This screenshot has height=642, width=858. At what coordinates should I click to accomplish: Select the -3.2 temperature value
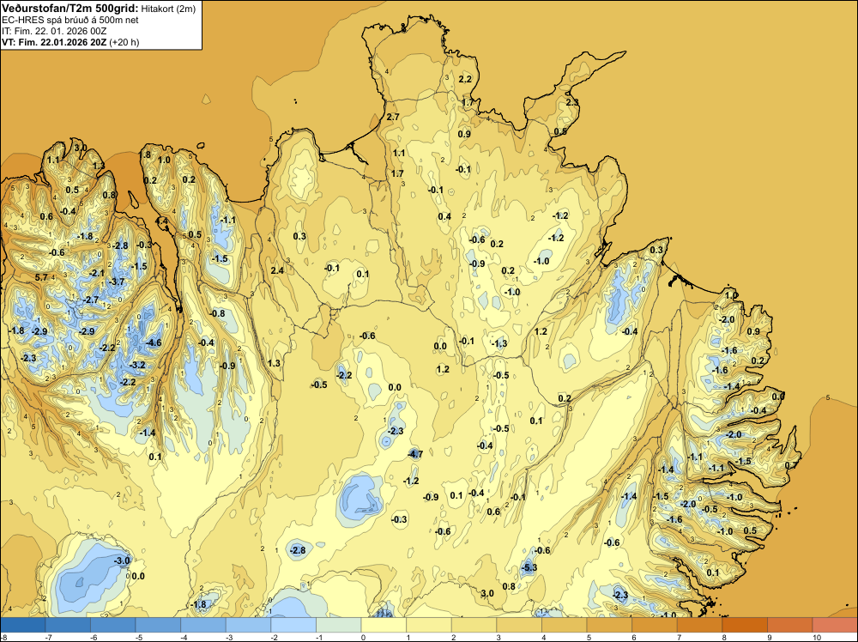point(137,365)
